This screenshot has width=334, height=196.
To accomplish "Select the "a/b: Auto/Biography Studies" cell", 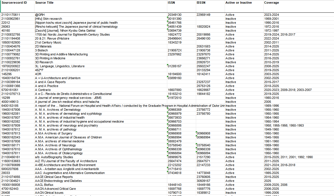I will [54, 157].
